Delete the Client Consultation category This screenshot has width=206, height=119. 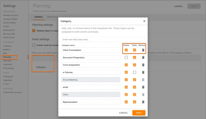pos(143,50)
